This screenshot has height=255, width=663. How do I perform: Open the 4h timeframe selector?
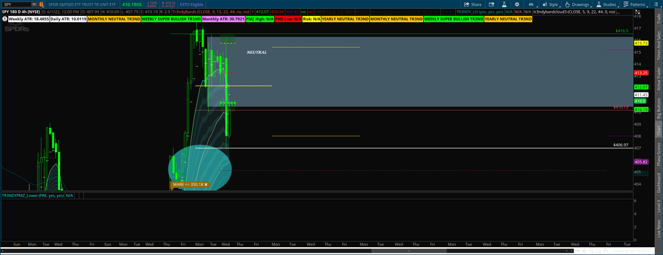[x=530, y=4]
